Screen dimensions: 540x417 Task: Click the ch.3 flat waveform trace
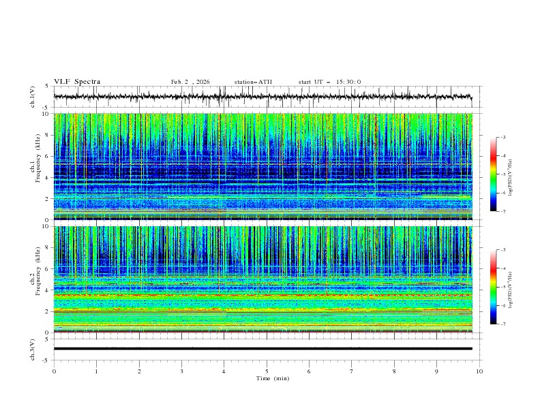[262, 349]
